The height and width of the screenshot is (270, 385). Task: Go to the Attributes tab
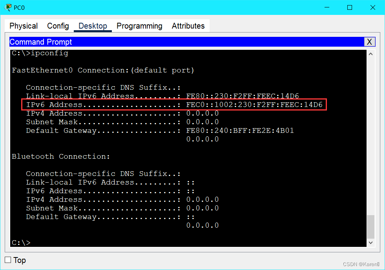tap(188, 26)
